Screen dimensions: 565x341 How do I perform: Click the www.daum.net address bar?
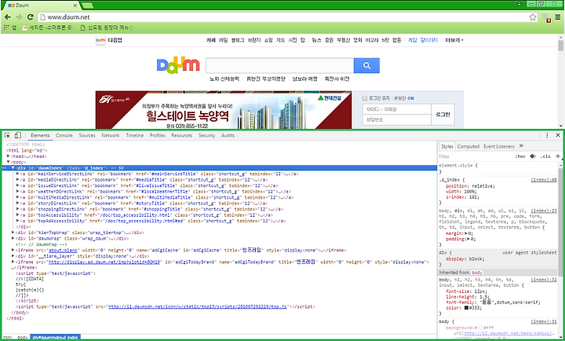click(x=283, y=17)
